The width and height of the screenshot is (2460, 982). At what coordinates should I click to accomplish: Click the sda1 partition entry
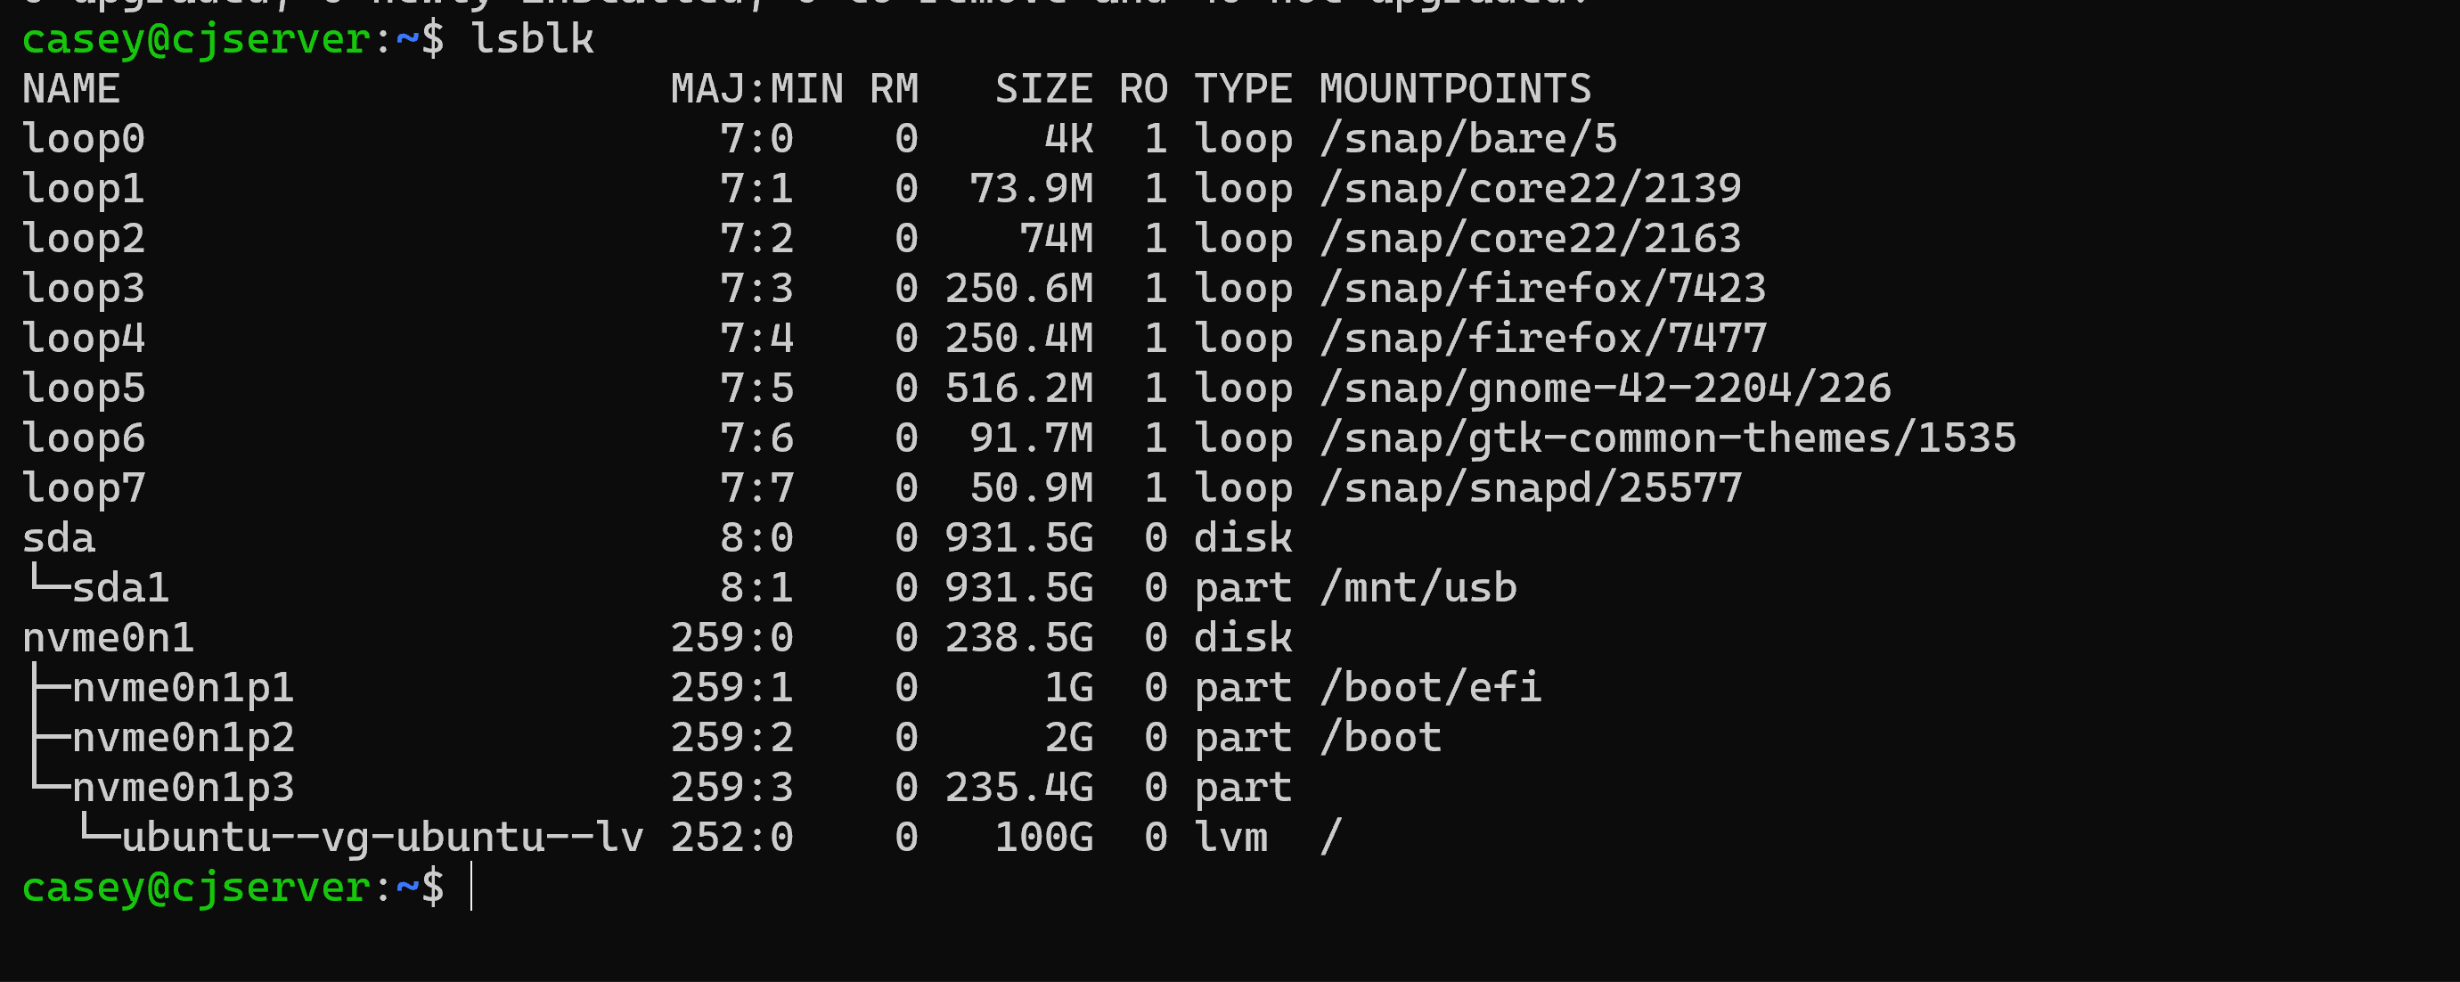120,588
